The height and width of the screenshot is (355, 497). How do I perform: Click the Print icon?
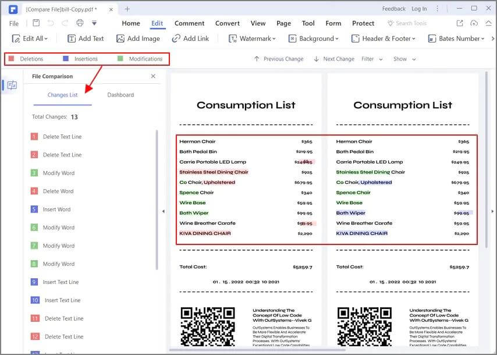click(80, 22)
